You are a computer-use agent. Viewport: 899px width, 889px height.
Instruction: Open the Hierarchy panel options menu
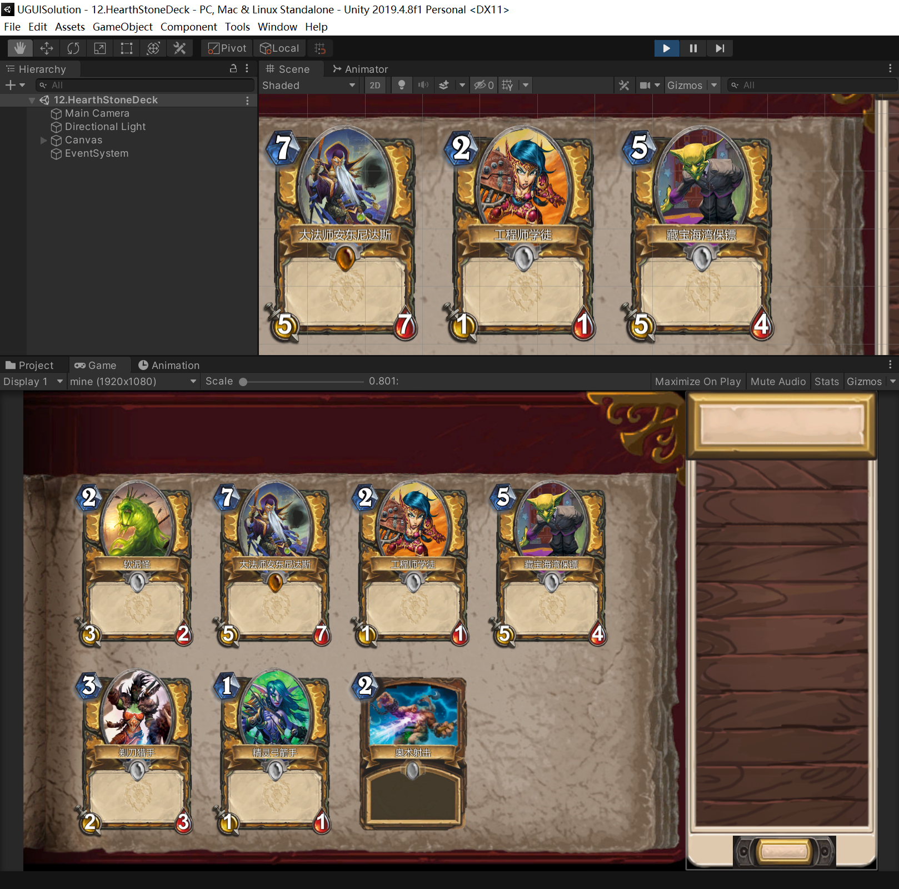247,68
